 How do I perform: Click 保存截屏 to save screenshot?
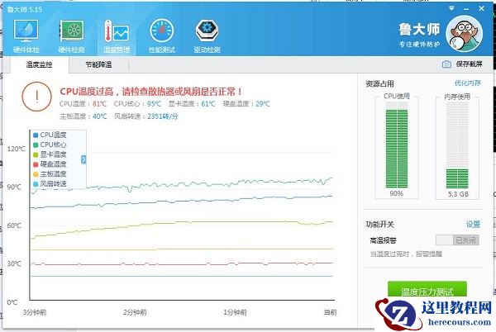pyautogui.click(x=469, y=64)
